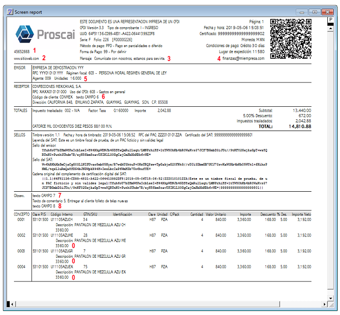Click texto CAMPO 7
The image size is (340, 315).
point(44,196)
